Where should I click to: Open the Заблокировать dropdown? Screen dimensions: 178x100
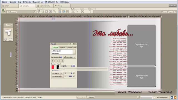(69, 57)
